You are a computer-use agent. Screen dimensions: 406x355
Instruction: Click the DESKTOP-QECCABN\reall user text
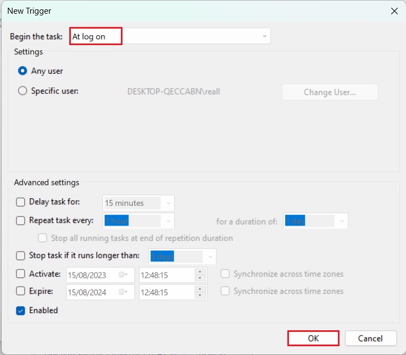174,91
